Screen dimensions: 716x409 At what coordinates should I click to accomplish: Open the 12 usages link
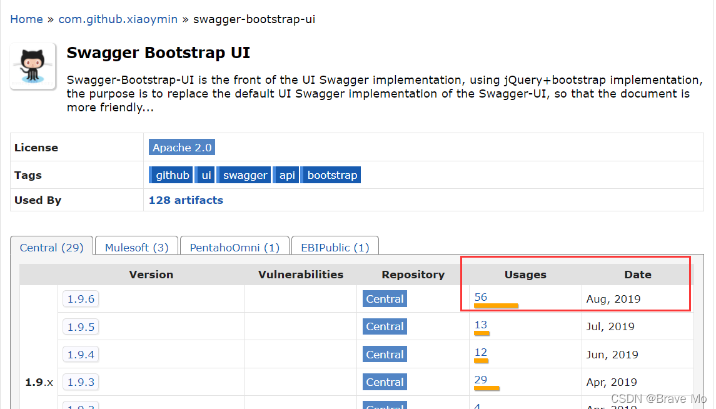pos(481,352)
